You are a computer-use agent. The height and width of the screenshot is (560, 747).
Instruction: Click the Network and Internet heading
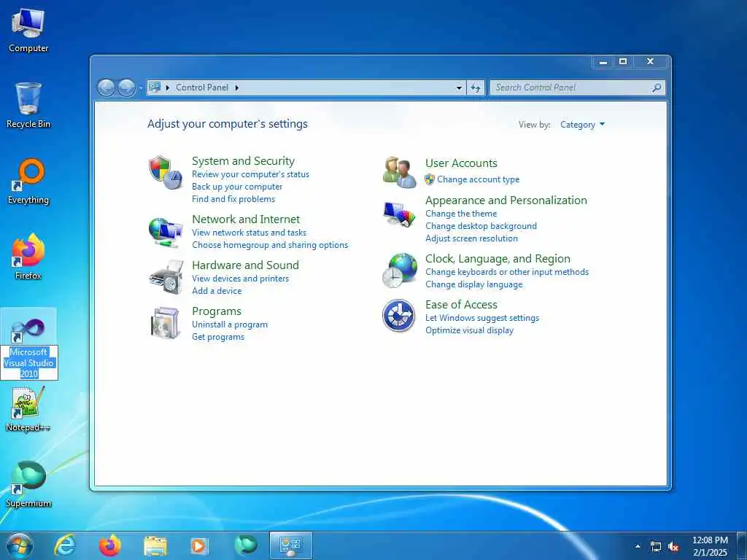point(246,219)
